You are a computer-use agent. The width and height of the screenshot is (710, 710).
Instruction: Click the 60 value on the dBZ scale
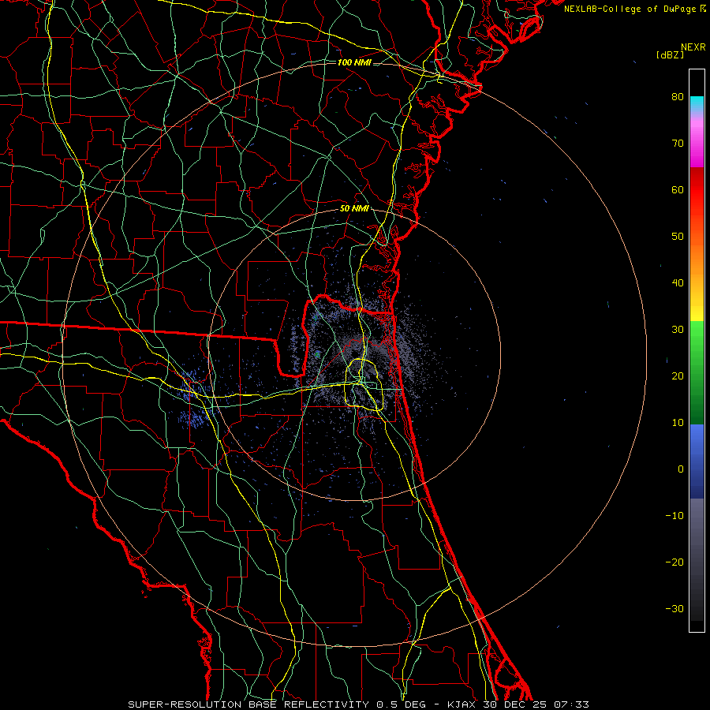point(678,189)
